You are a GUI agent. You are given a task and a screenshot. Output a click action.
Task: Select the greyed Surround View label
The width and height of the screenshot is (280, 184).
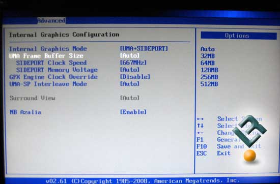tap(32, 98)
